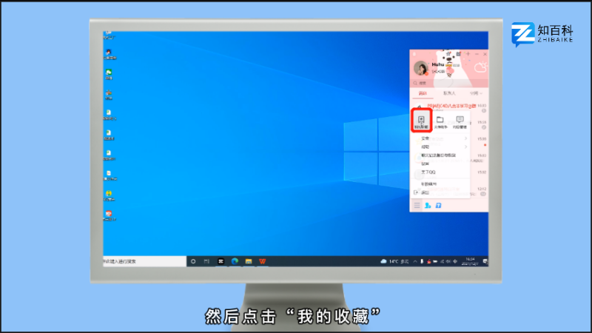
Task: Switch to the 联系人 tab
Action: coord(449,93)
